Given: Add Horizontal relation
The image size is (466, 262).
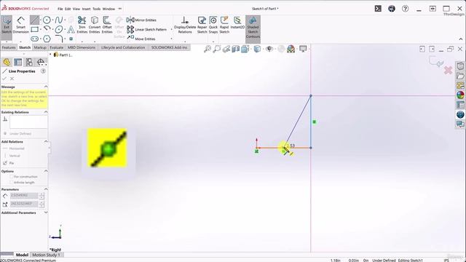Looking at the screenshot, I should 13,148.
